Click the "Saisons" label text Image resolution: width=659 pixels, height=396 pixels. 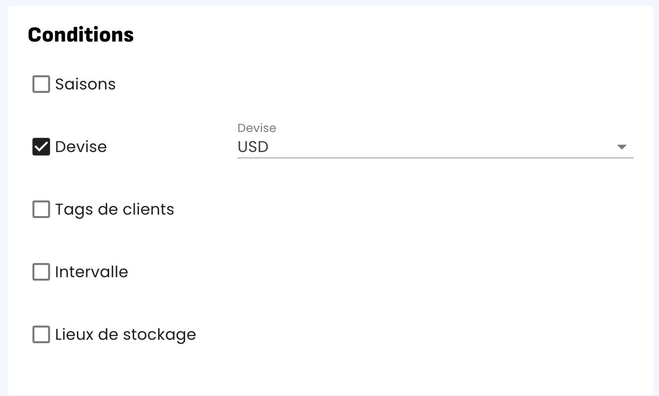pos(85,84)
